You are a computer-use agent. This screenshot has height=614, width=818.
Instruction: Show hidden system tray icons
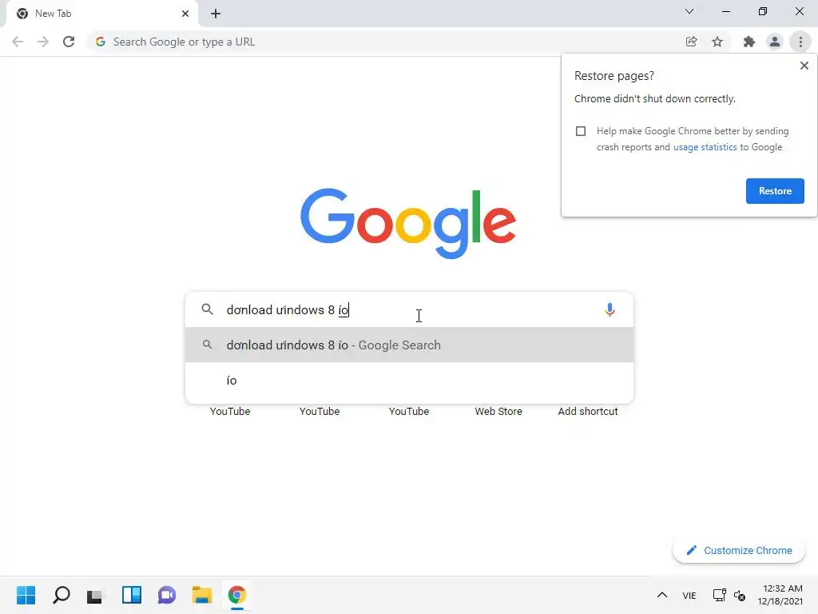pyautogui.click(x=662, y=595)
